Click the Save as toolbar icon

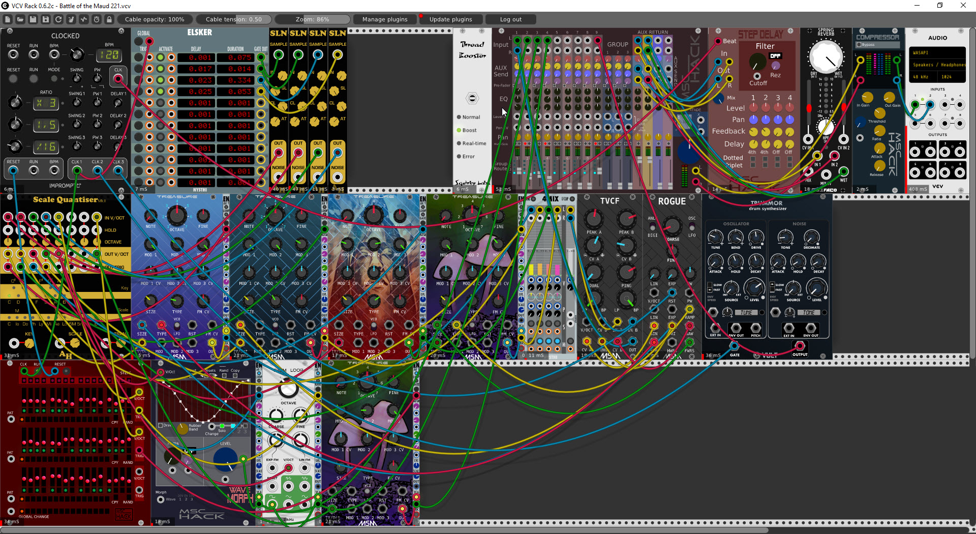coord(46,19)
